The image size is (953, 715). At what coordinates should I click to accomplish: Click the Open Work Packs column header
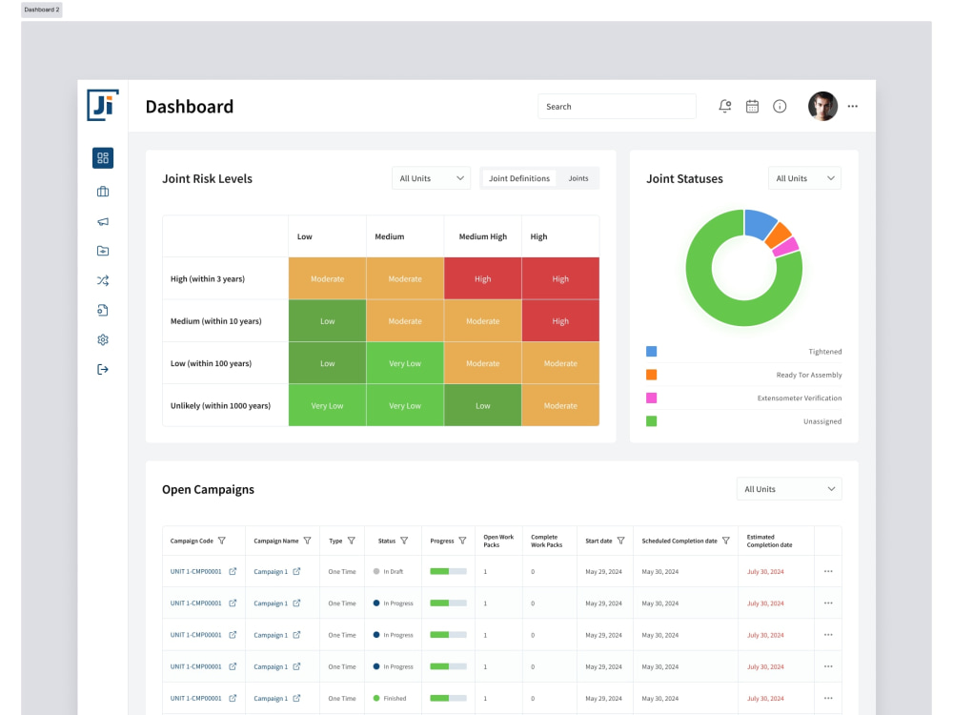498,541
